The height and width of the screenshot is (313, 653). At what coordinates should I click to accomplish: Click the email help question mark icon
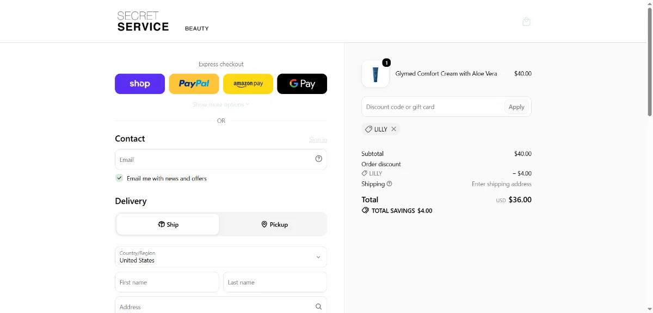[319, 159]
